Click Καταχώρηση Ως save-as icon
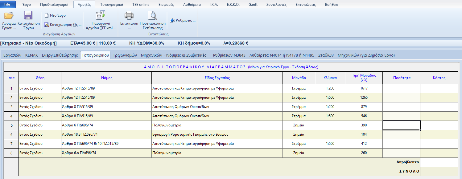 47,25
